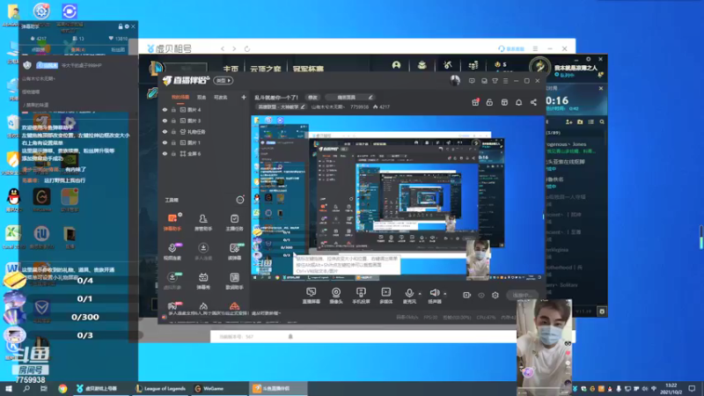Open feedback message icon in companion title bar
Screen dimensions: 704x396
pos(472,81)
